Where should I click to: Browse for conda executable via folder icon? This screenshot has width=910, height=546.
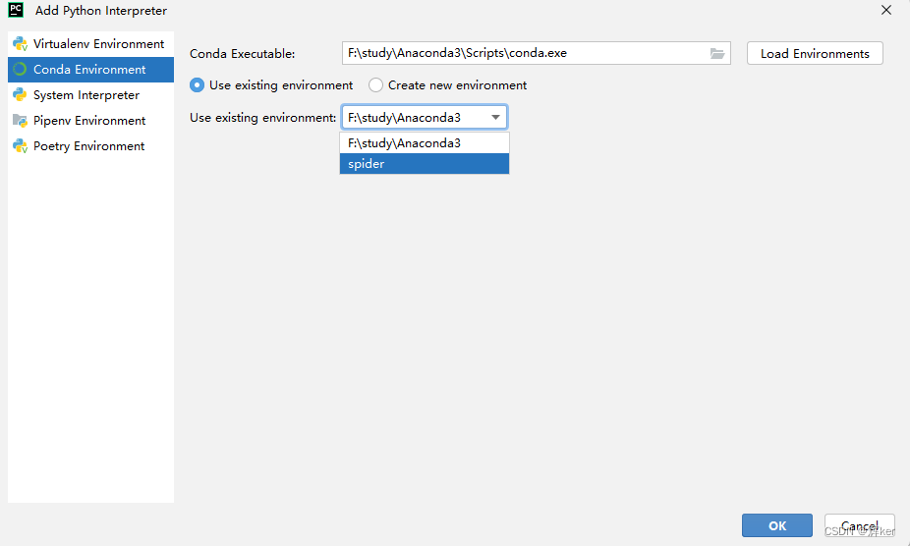point(717,53)
